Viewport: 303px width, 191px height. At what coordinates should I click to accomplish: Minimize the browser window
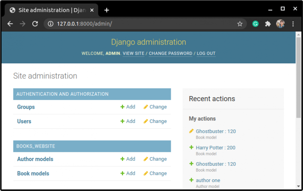coord(270,9)
